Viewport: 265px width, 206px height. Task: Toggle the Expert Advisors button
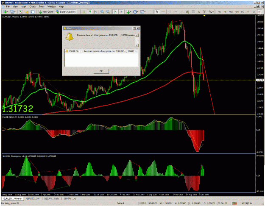(x=66, y=12)
